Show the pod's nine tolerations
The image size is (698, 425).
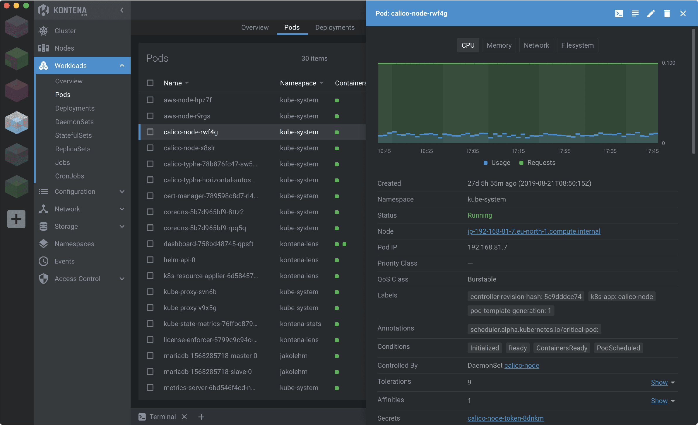[660, 382]
